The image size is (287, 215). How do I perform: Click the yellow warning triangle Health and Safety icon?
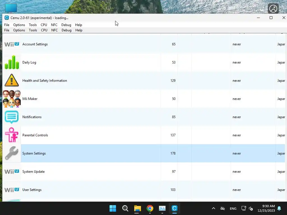click(11, 80)
